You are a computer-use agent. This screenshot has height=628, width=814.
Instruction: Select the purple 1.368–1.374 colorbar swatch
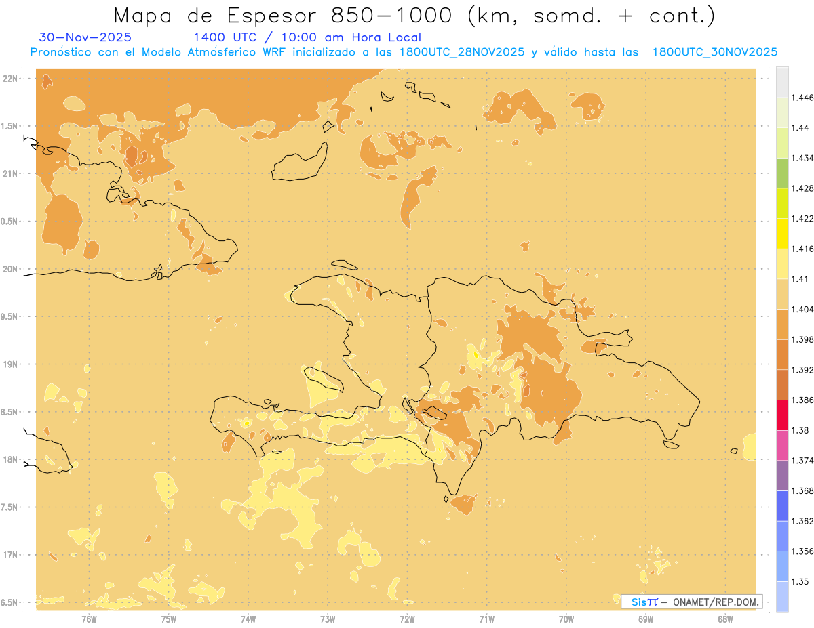(x=782, y=476)
